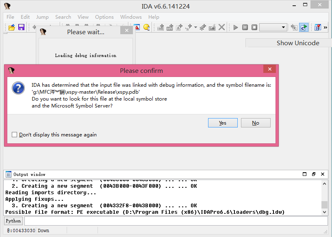The width and height of the screenshot is (332, 237).
Task: Enable Don't display this message again
Action: pos(14,134)
